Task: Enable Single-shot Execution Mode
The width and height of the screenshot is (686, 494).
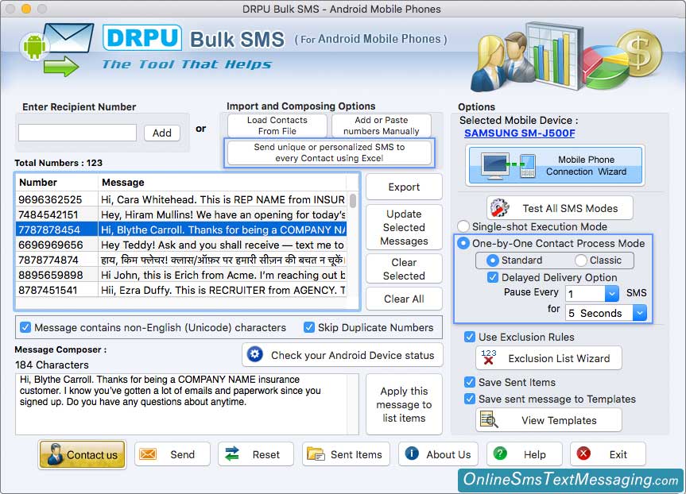Action: [x=463, y=226]
